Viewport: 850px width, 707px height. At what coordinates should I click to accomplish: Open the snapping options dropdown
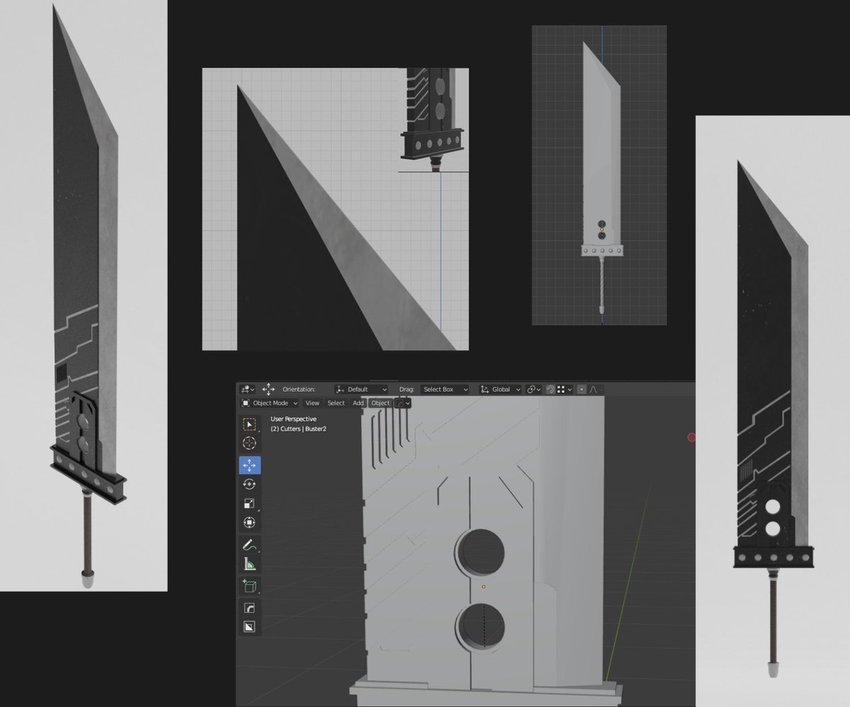[x=565, y=390]
